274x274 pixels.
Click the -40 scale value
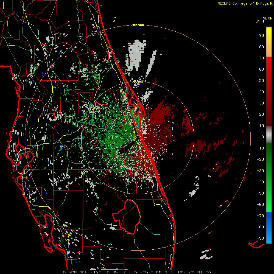coord(260,182)
